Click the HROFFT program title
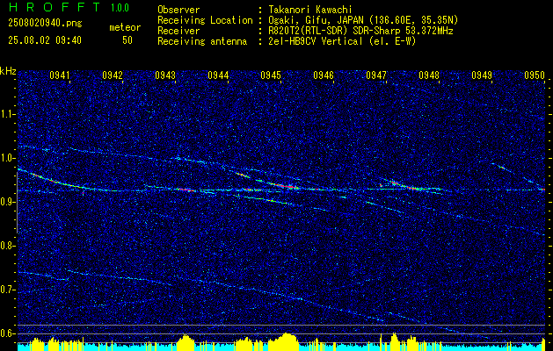The height and width of the screenshot is (351, 553). tap(54, 7)
